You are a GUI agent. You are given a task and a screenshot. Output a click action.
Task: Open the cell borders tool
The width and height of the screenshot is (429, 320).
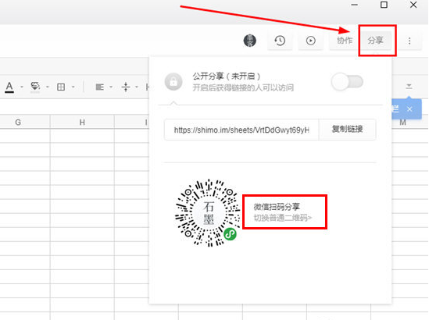coord(61,87)
